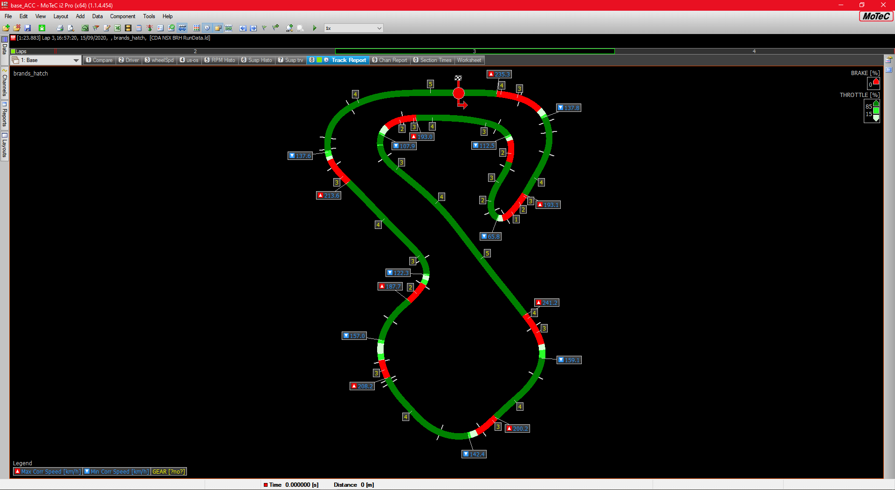Click the zoom in magnifier icon
The height and width of the screenshot is (490, 895).
(289, 28)
